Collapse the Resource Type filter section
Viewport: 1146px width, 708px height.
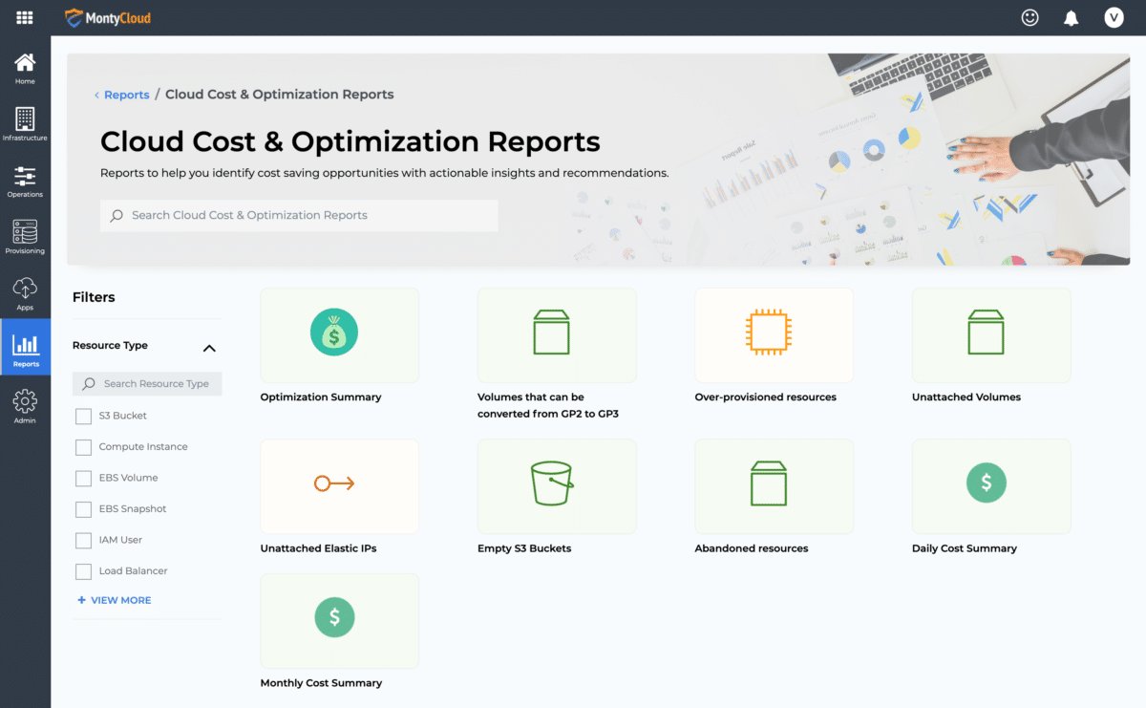tap(209, 348)
